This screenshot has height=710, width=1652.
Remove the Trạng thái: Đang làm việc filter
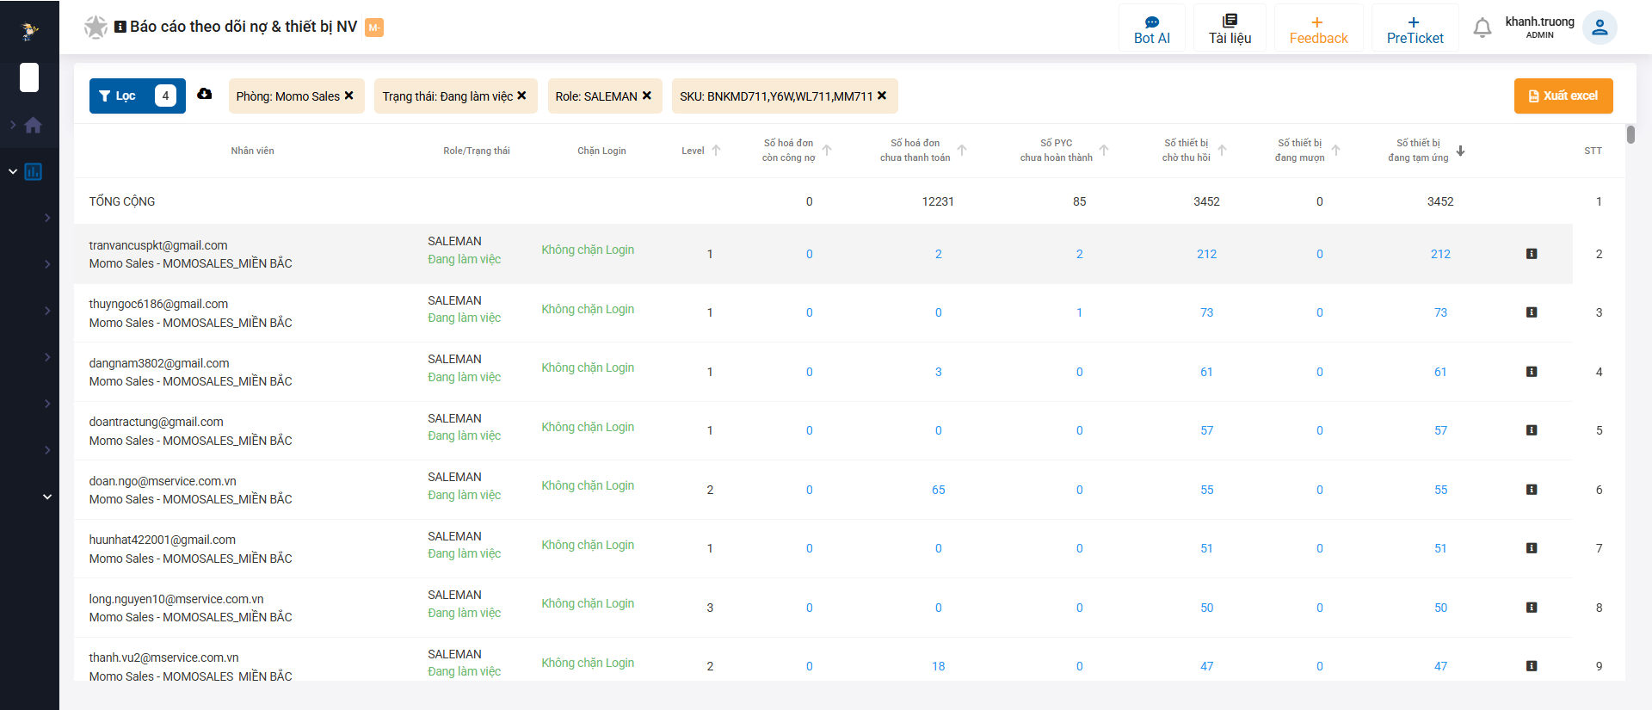point(521,96)
